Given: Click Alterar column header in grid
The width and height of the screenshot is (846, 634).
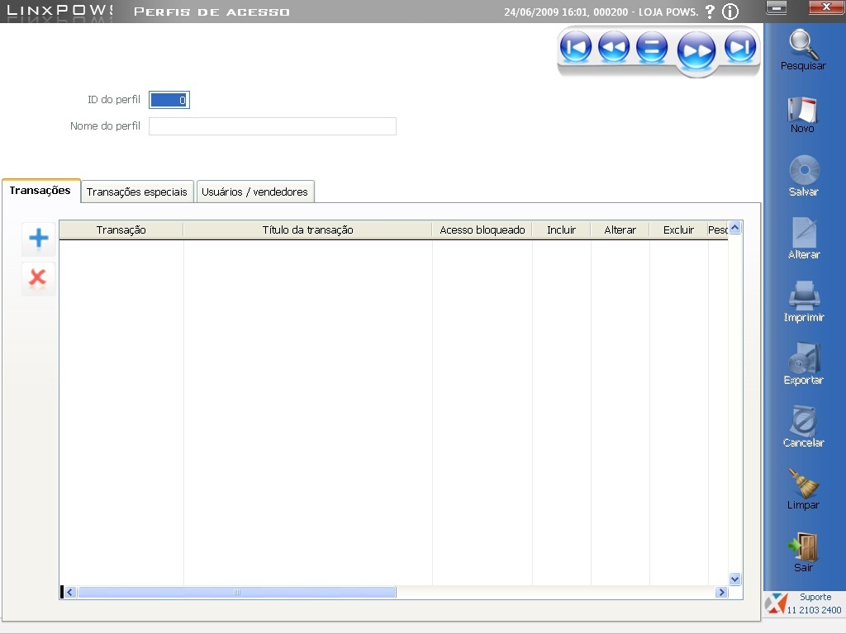Looking at the screenshot, I should coord(620,230).
